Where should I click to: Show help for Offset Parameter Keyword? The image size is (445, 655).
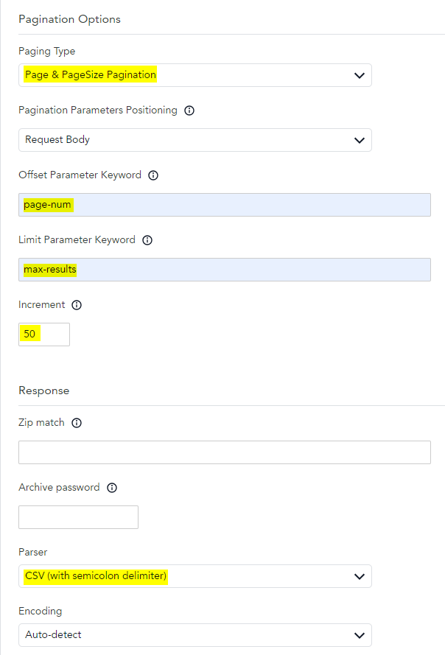point(153,175)
